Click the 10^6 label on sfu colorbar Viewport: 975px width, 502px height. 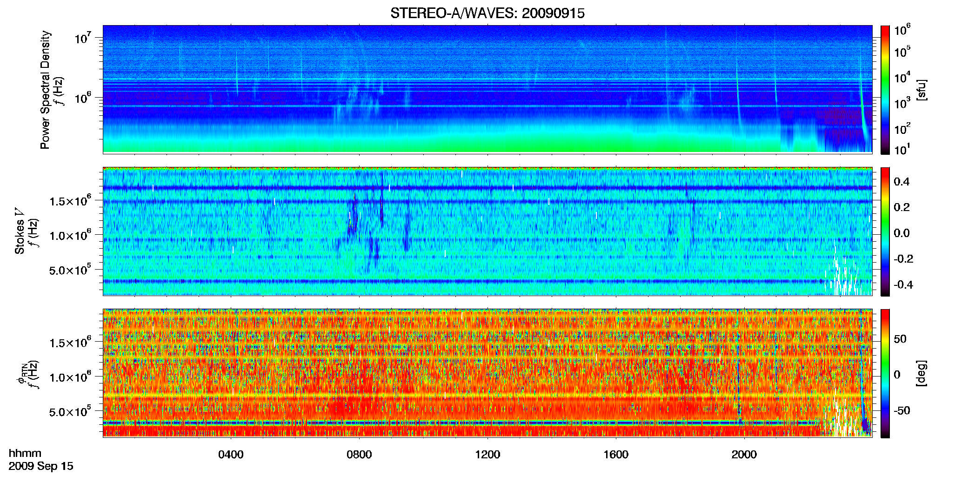coord(902,30)
